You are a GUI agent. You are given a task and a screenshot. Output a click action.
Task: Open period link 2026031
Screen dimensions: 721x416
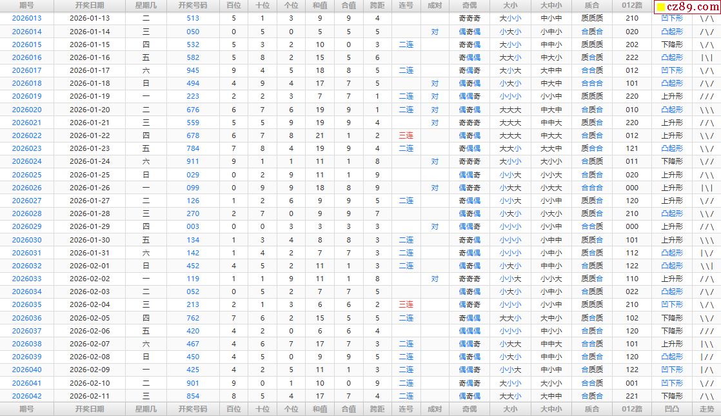pyautogui.click(x=26, y=253)
